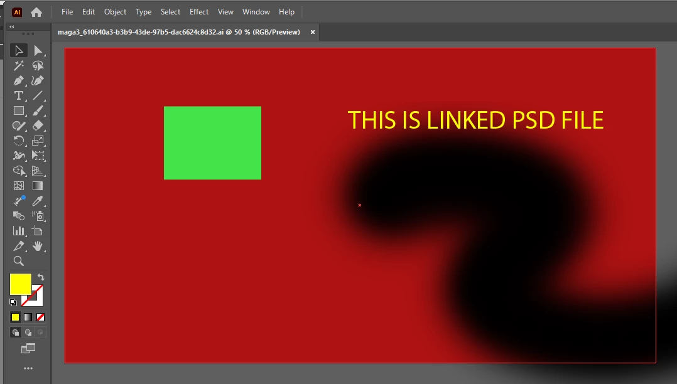Choose the Lasso tool
This screenshot has width=677, height=384.
click(38, 66)
